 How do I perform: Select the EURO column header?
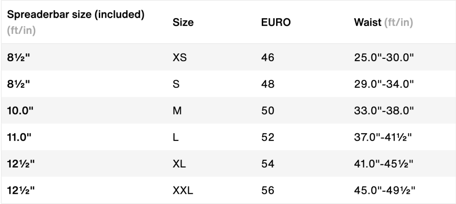coord(276,22)
